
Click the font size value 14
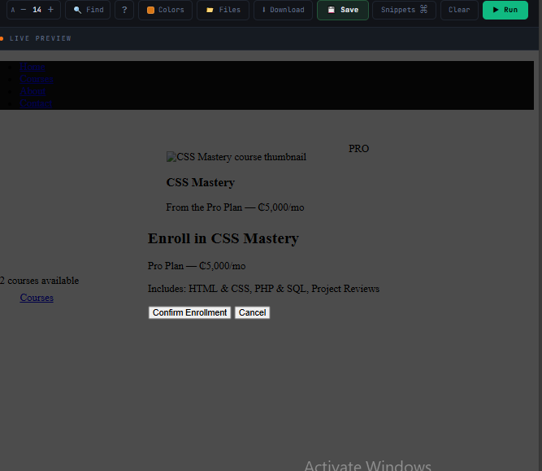tap(37, 10)
